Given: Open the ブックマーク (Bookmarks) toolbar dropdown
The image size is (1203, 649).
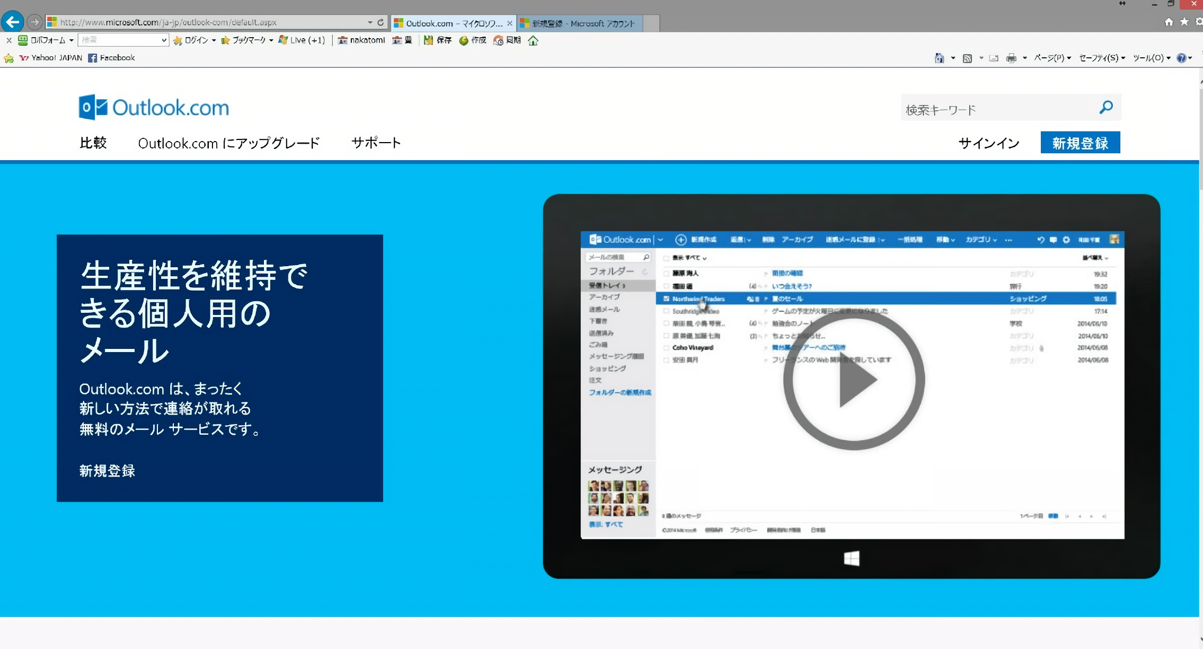Looking at the screenshot, I should pyautogui.click(x=247, y=40).
